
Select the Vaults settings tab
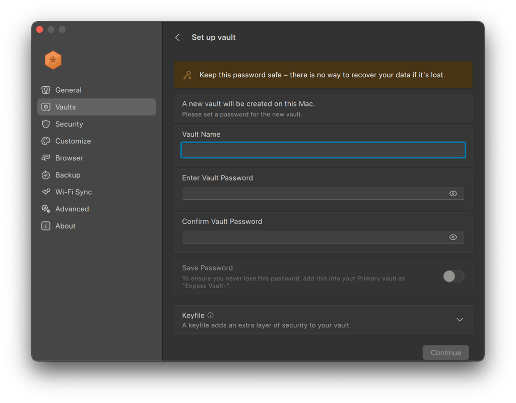(96, 107)
